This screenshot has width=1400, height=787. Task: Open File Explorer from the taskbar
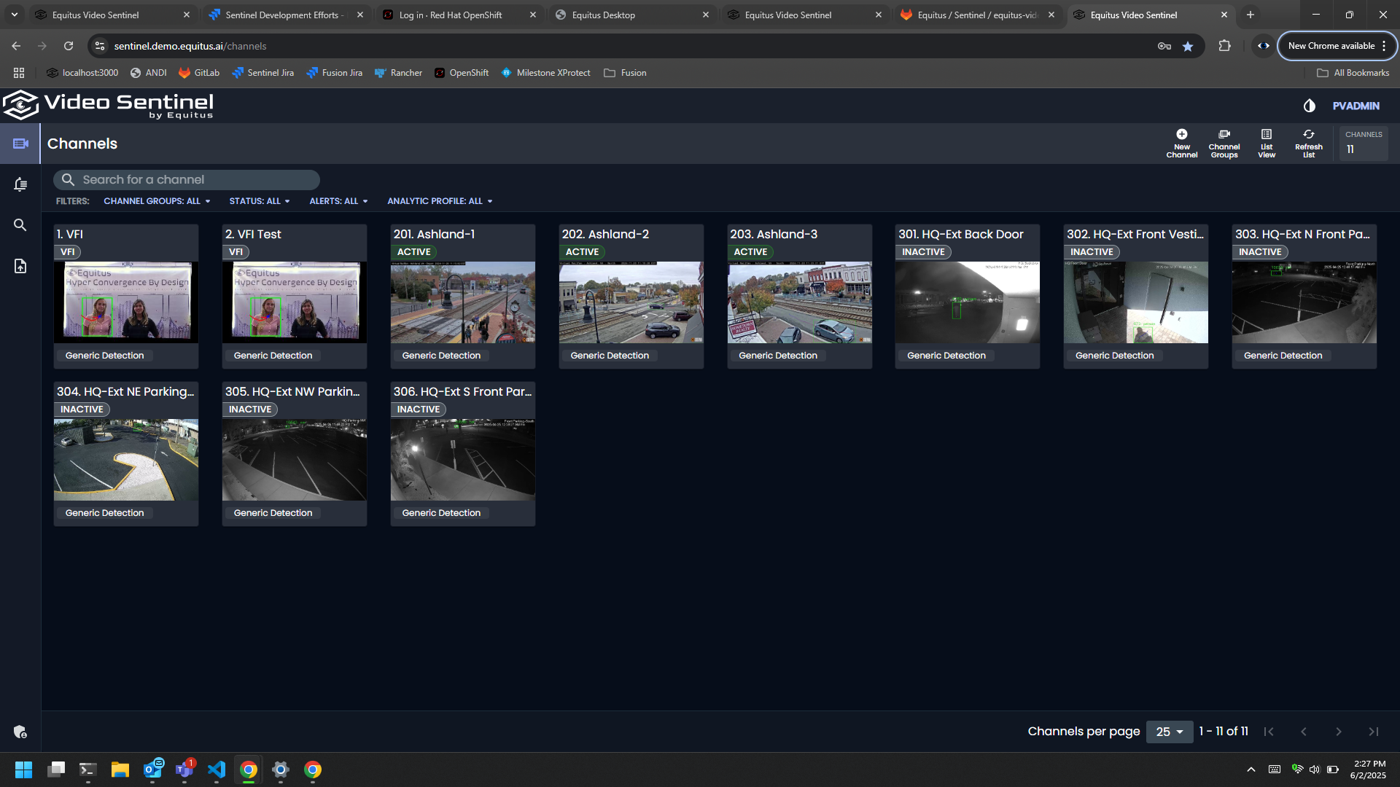tap(120, 770)
